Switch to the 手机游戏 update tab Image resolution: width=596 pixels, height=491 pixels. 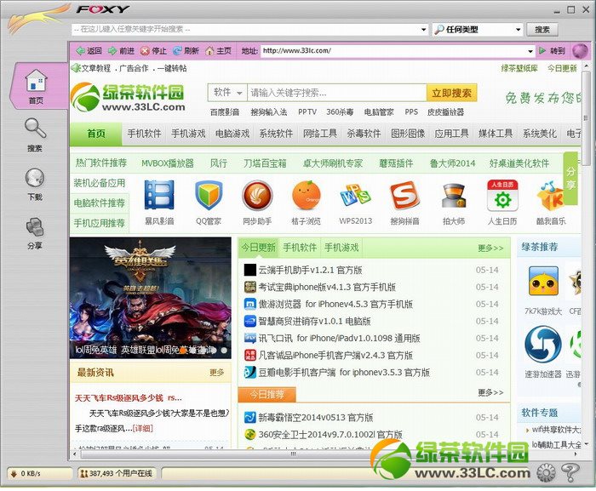point(341,248)
